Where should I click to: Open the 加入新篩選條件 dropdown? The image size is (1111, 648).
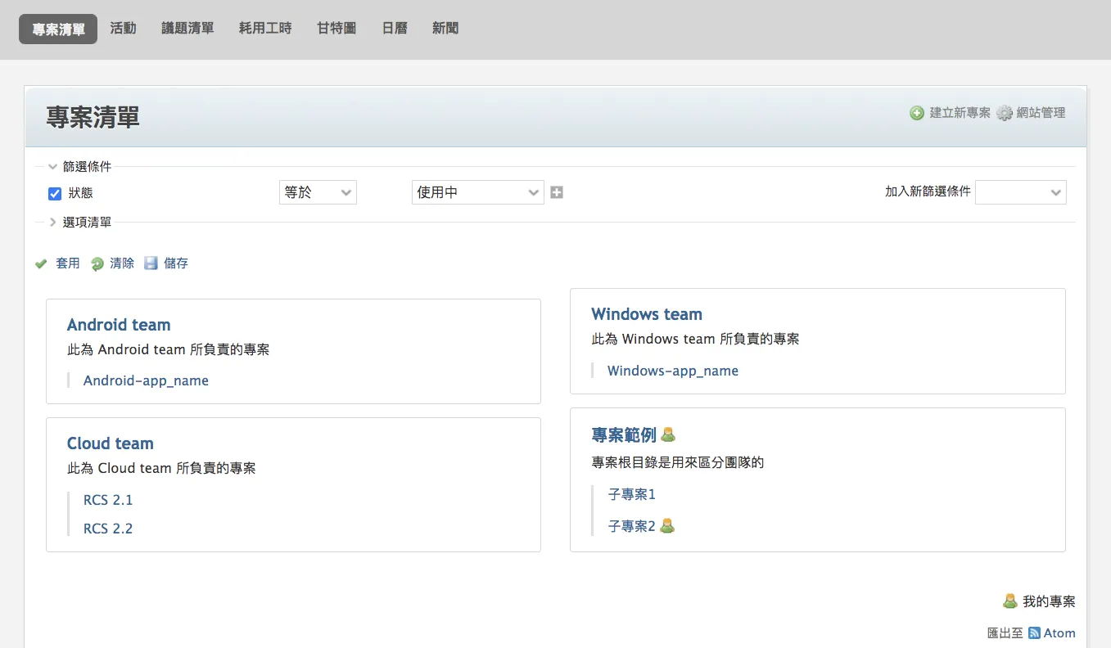[x=1021, y=192]
